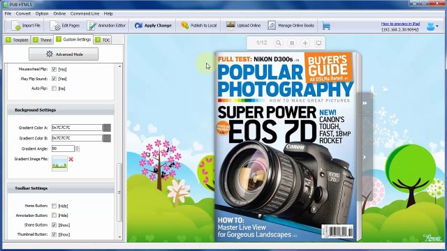Click the Toolbar Settings section header
447x251 pixels.
[61, 188]
